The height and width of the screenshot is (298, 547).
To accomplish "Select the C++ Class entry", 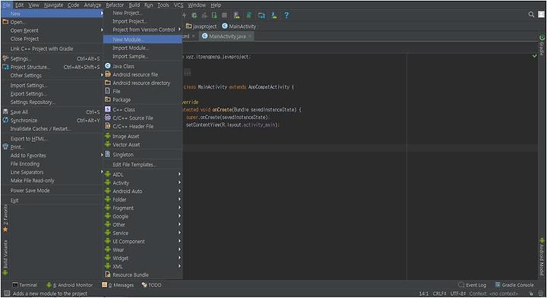I will coord(143,110).
